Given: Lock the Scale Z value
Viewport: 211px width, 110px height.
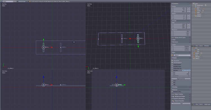Looking at the screenshot, I should (x=189, y=28).
